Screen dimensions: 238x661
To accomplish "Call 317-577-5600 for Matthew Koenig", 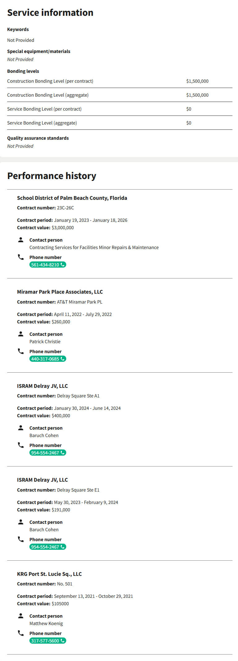I will click(48, 641).
